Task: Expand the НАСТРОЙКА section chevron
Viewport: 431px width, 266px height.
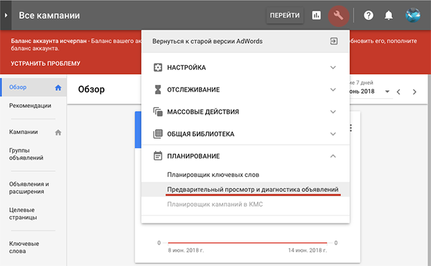Action: [x=333, y=67]
